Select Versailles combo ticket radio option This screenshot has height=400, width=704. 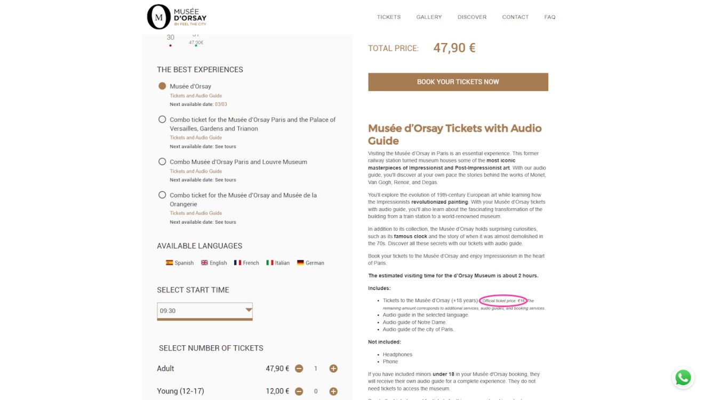coord(162,119)
